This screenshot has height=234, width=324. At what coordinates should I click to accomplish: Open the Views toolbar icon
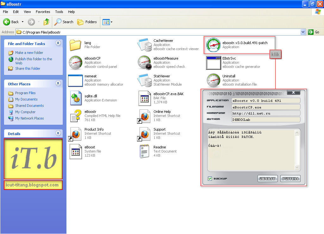pos(106,22)
